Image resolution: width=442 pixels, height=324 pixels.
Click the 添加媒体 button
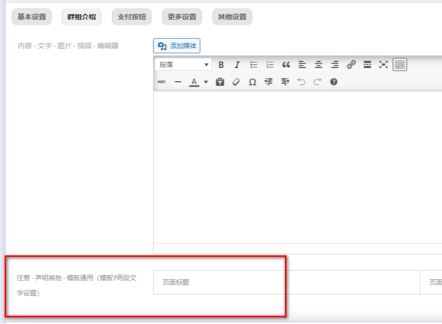[x=177, y=46]
